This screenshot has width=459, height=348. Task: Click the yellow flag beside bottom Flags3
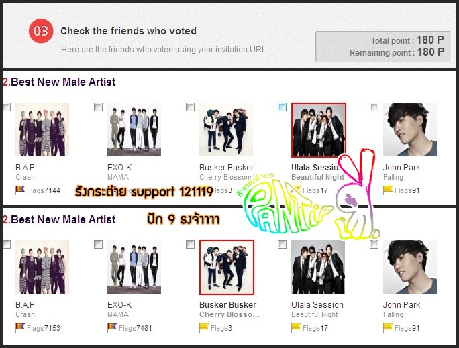tap(204, 327)
